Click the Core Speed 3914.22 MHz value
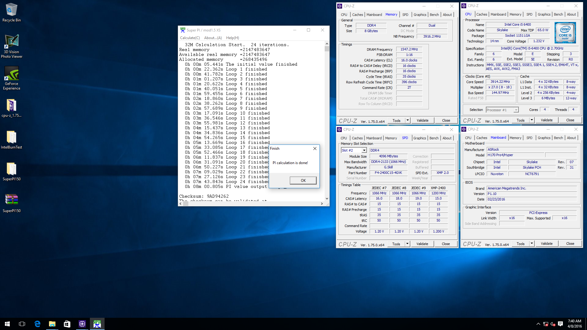 click(500, 82)
